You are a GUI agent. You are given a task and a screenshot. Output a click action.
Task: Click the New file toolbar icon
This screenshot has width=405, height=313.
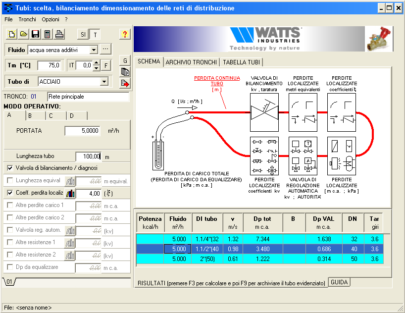click(12, 34)
